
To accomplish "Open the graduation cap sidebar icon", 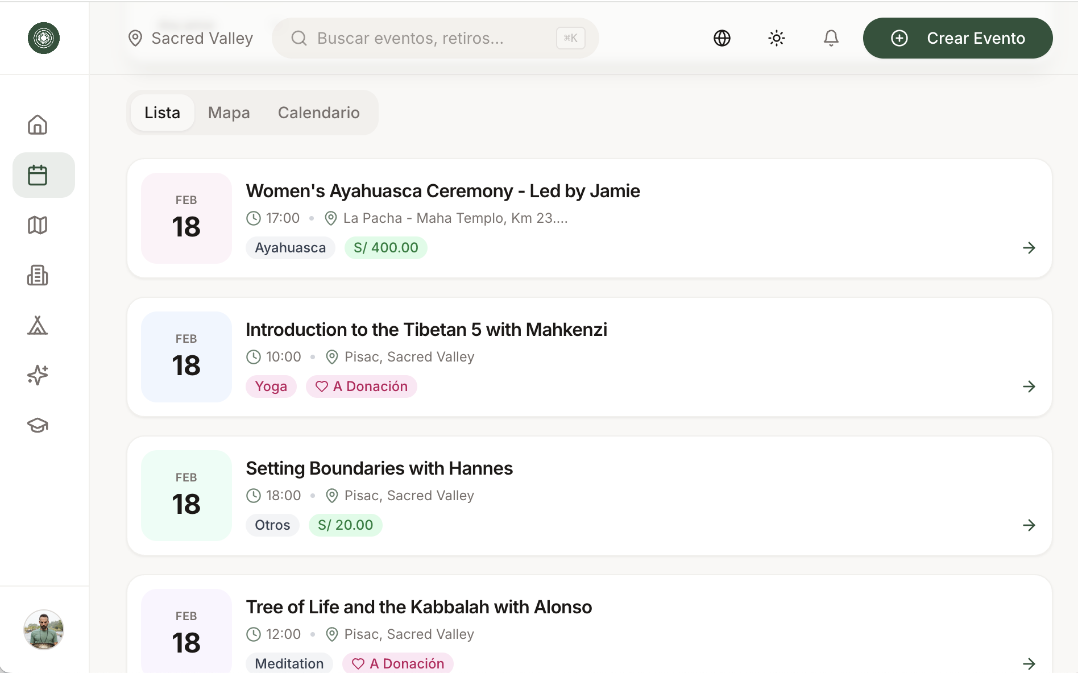I will coord(38,425).
